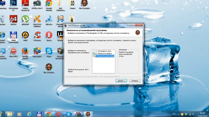
Task: Open Windows Explorer from the taskbar
Action: tap(10, 114)
